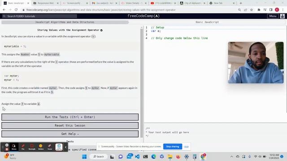Stop the recording with red record button
Screen dimensions: 287x161
7,149
